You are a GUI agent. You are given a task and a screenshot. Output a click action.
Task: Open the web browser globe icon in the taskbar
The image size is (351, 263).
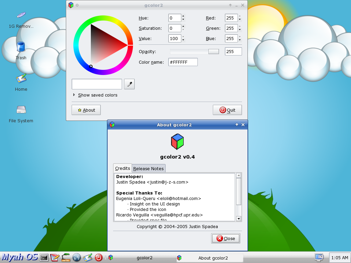[76, 258]
